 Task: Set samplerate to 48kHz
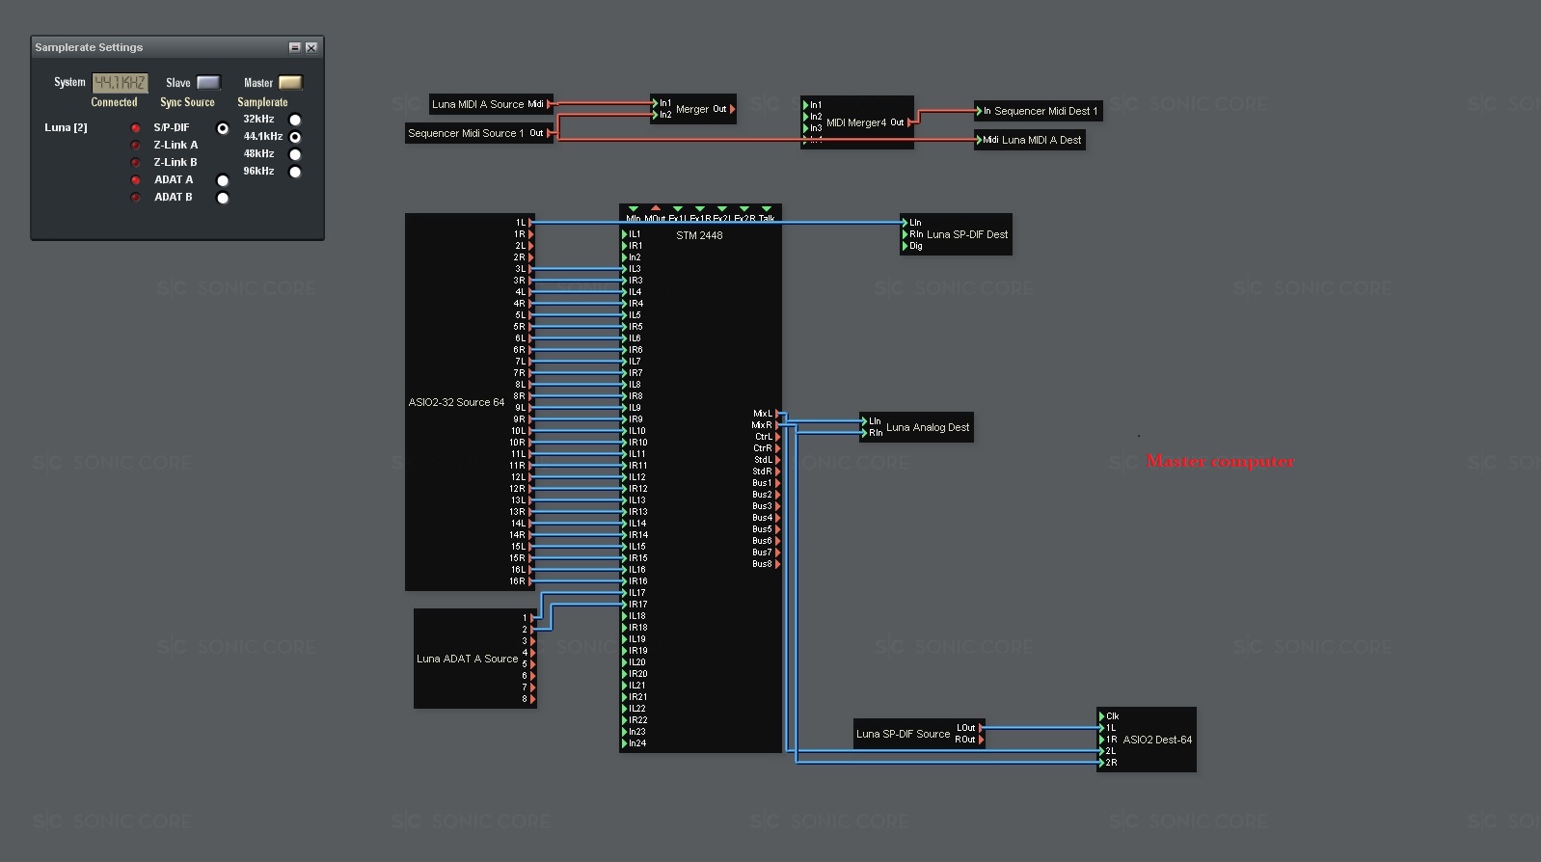point(295,154)
